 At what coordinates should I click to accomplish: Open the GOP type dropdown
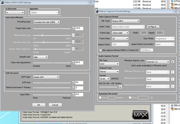click(x=46, y=77)
